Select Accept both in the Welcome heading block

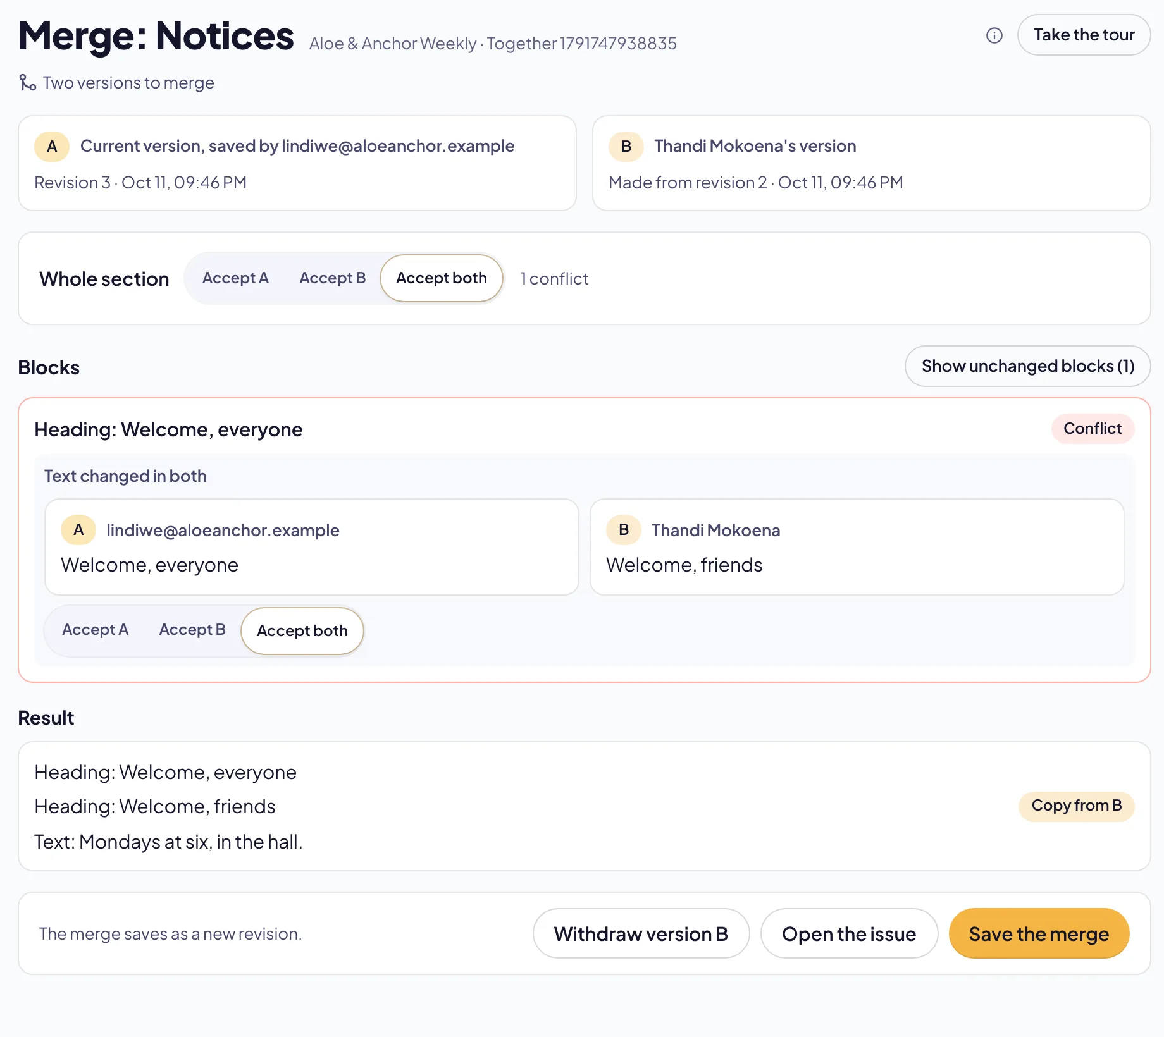click(x=302, y=631)
